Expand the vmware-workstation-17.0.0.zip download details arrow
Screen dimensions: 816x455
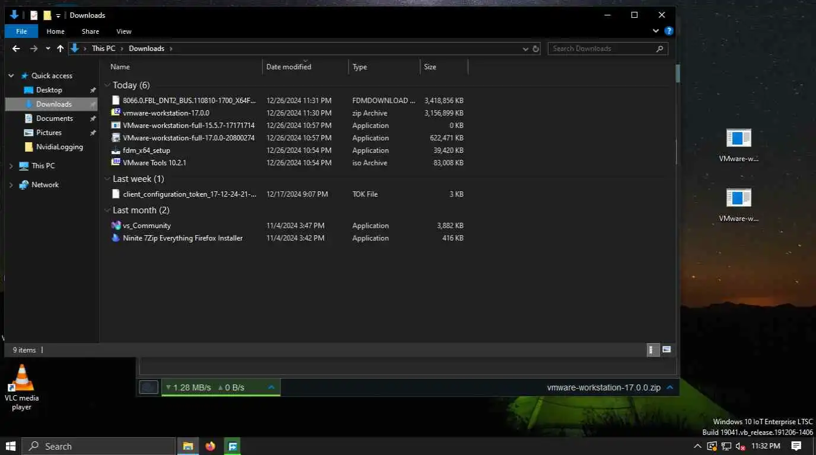pos(670,387)
